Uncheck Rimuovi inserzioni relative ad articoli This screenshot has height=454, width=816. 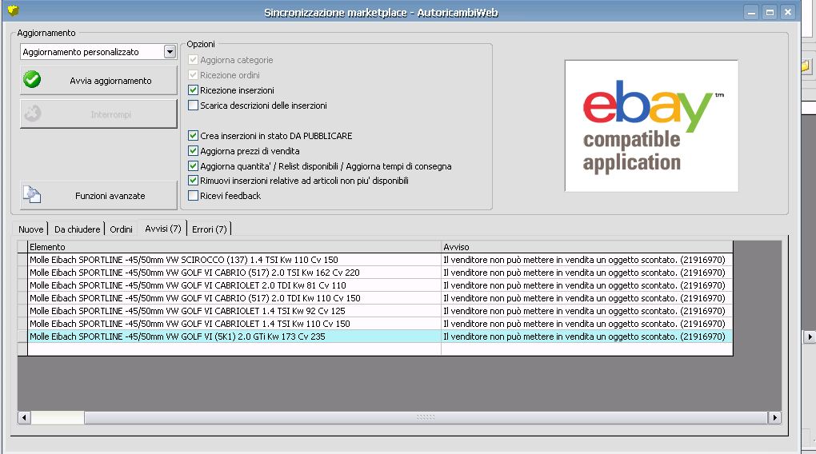[x=193, y=181]
